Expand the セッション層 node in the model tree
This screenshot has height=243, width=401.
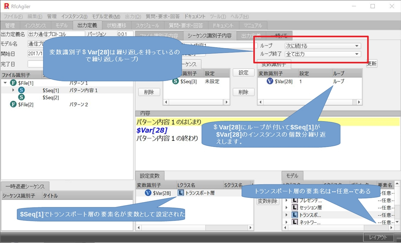(286, 208)
